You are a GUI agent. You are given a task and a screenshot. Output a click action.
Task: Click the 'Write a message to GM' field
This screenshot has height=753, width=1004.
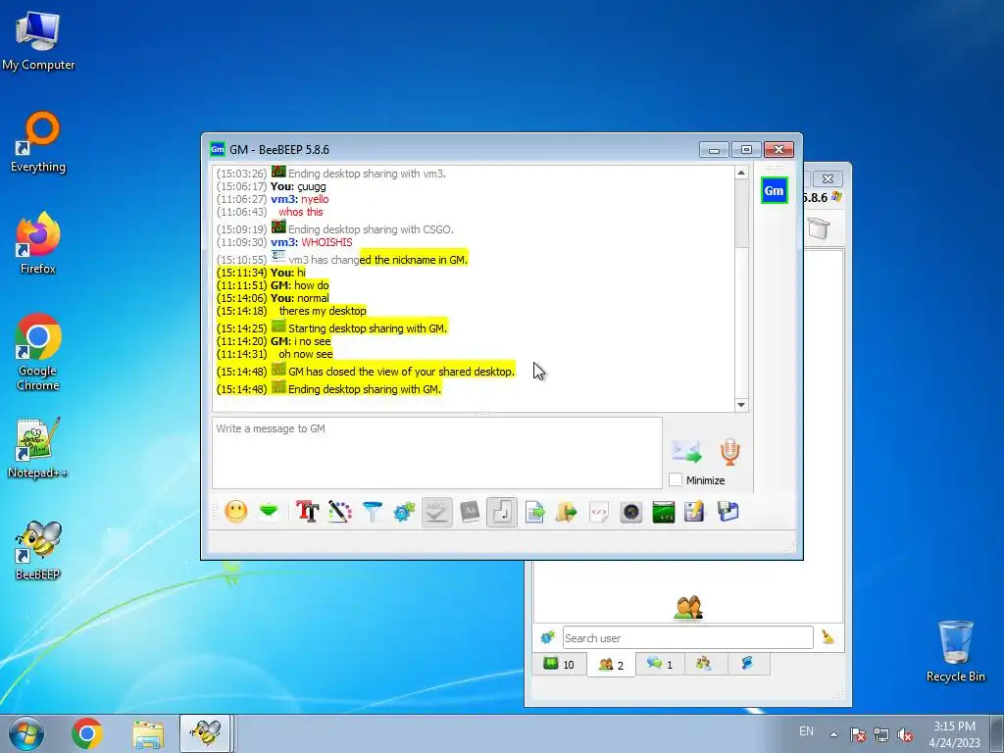click(436, 453)
